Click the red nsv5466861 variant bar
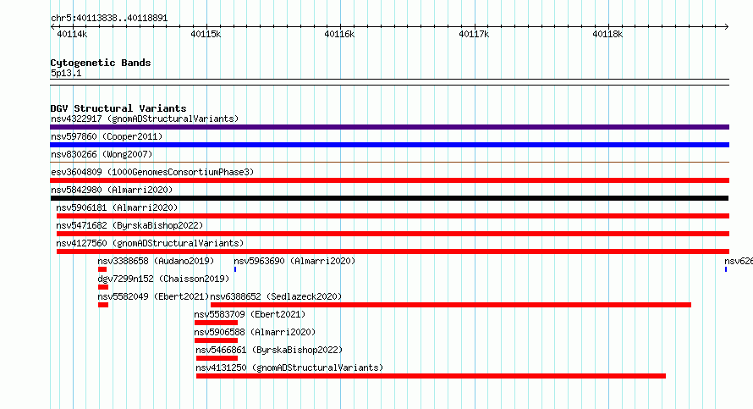Viewport: 753px width, 409px height. click(217, 358)
